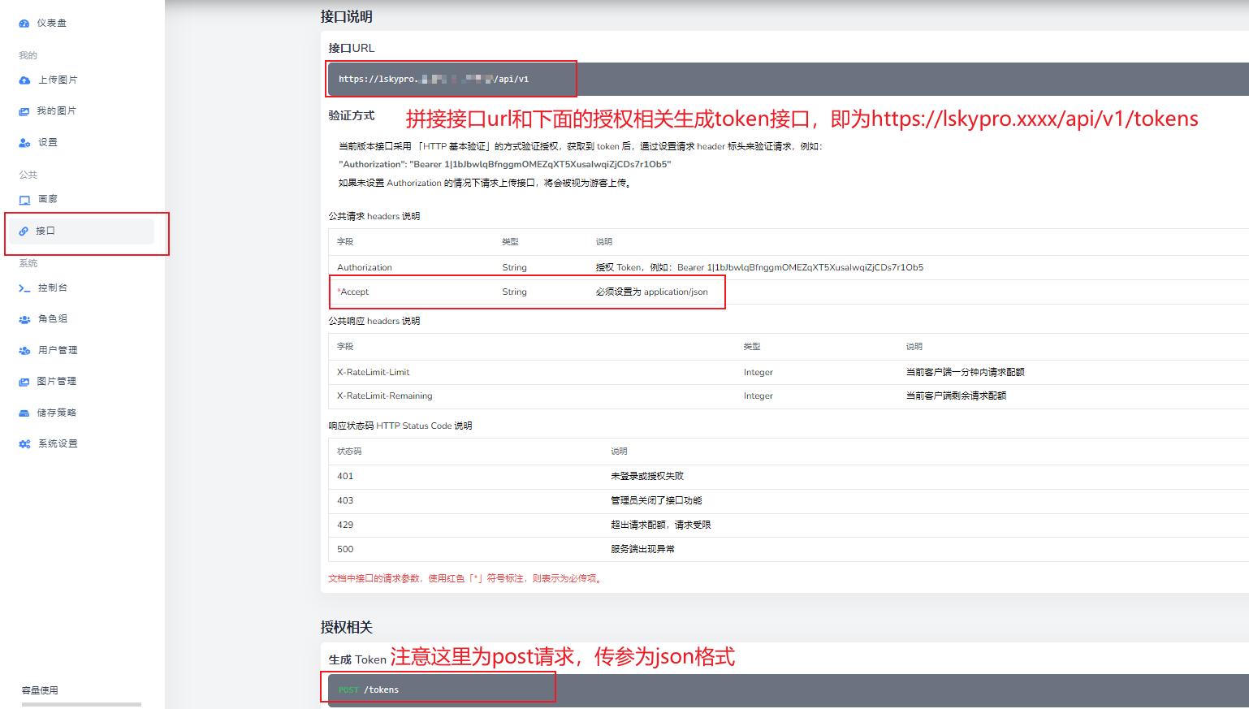Click the 401 status code row
The image size is (1249, 709).
point(788,477)
